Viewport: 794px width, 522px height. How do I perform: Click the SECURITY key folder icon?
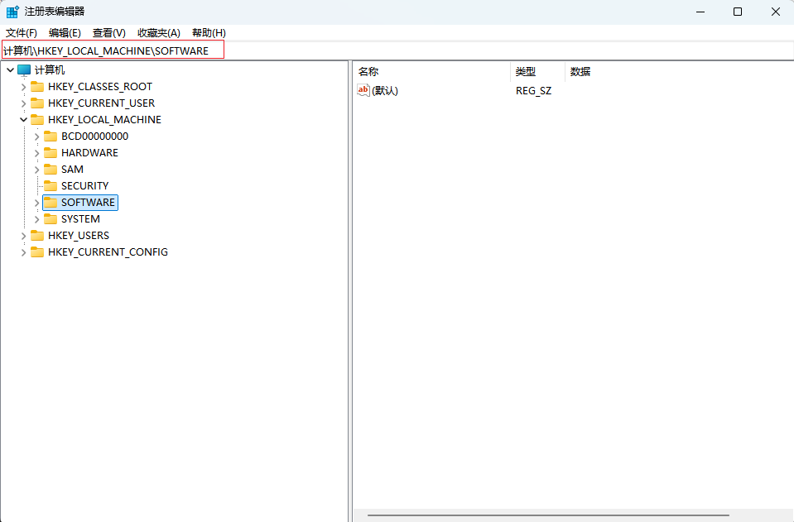click(50, 186)
